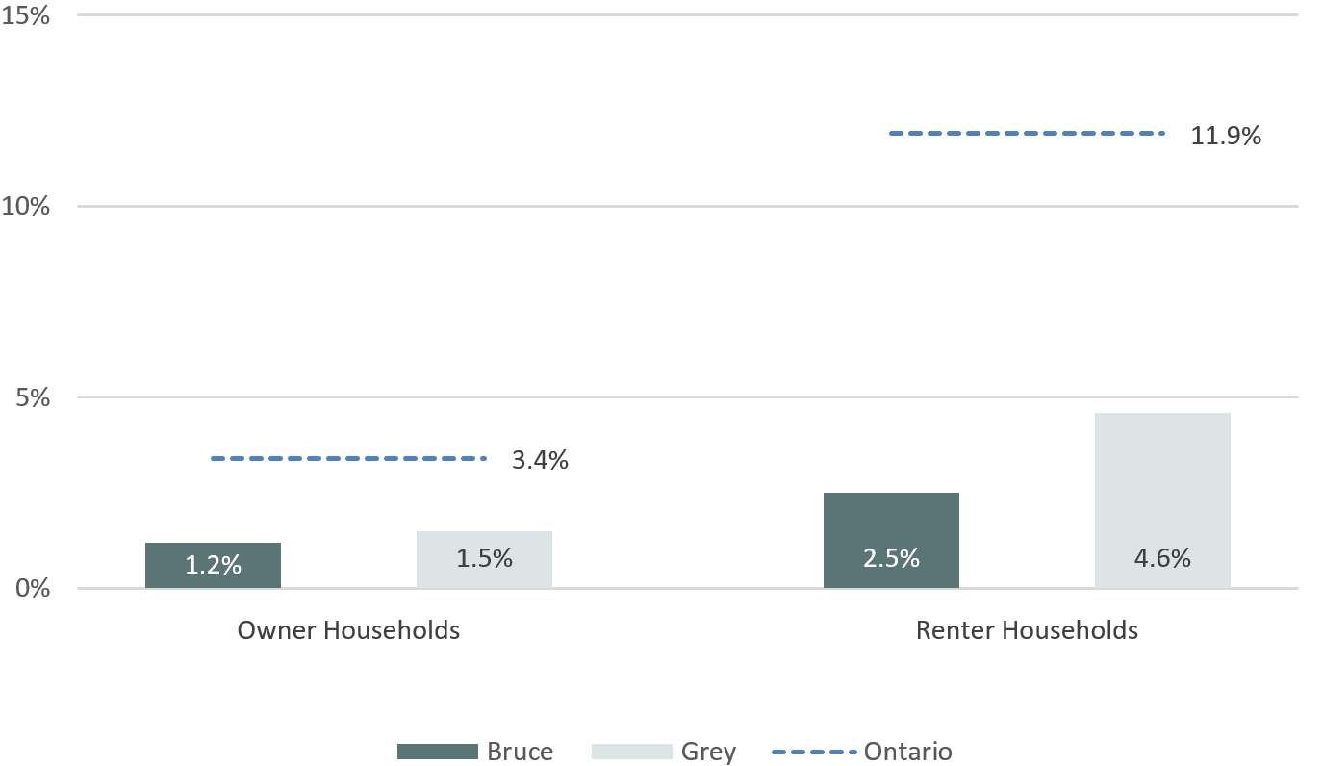Select the Ontario dashed line above Renter Households
1323x766 pixels.
1027,133
